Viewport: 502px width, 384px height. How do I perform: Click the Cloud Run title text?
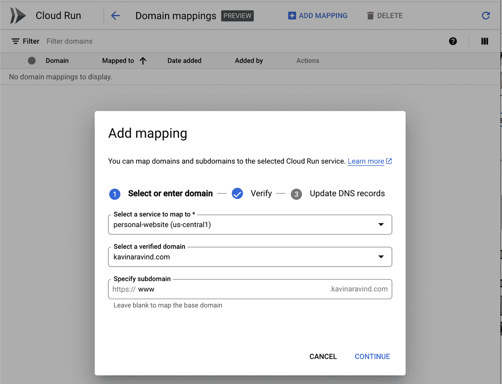pos(58,15)
